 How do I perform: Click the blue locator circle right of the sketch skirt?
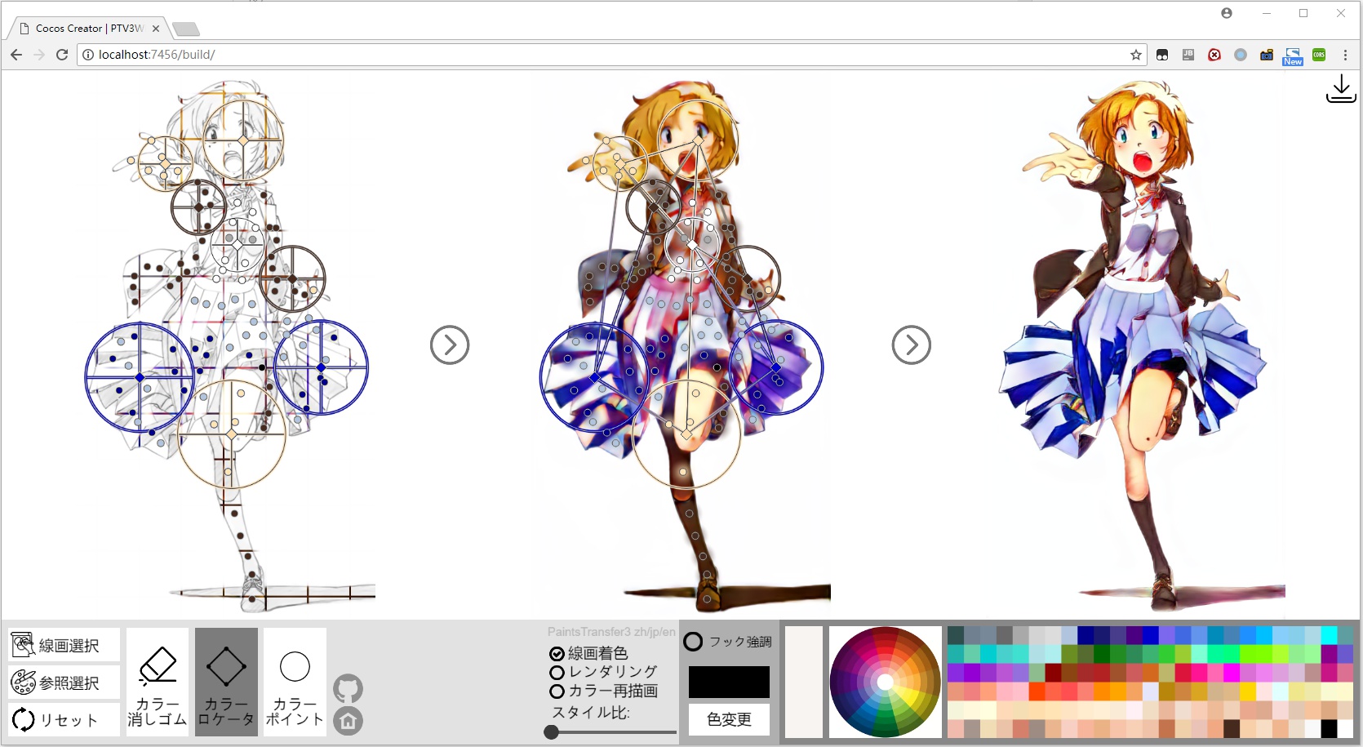click(x=321, y=367)
